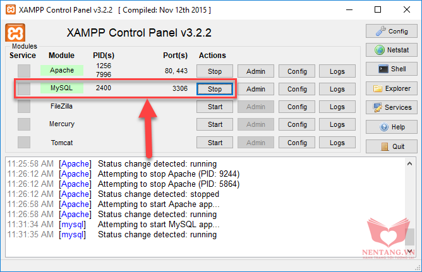Start the Mercury mail module
The image size is (422, 272).
pos(215,124)
